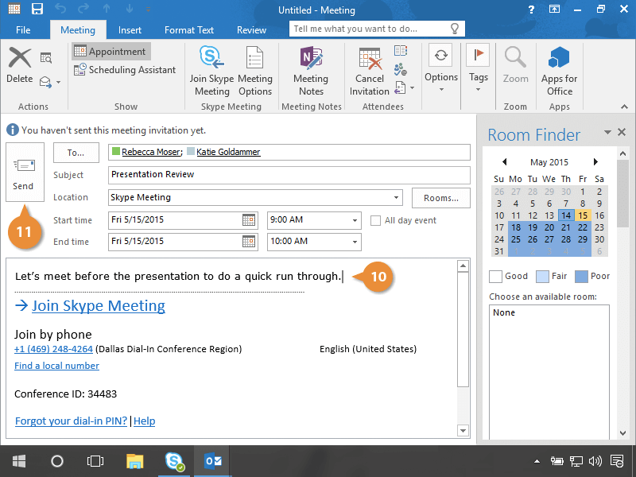636x477 pixels.
Task: Switch to the Insert tab
Action: point(130,30)
